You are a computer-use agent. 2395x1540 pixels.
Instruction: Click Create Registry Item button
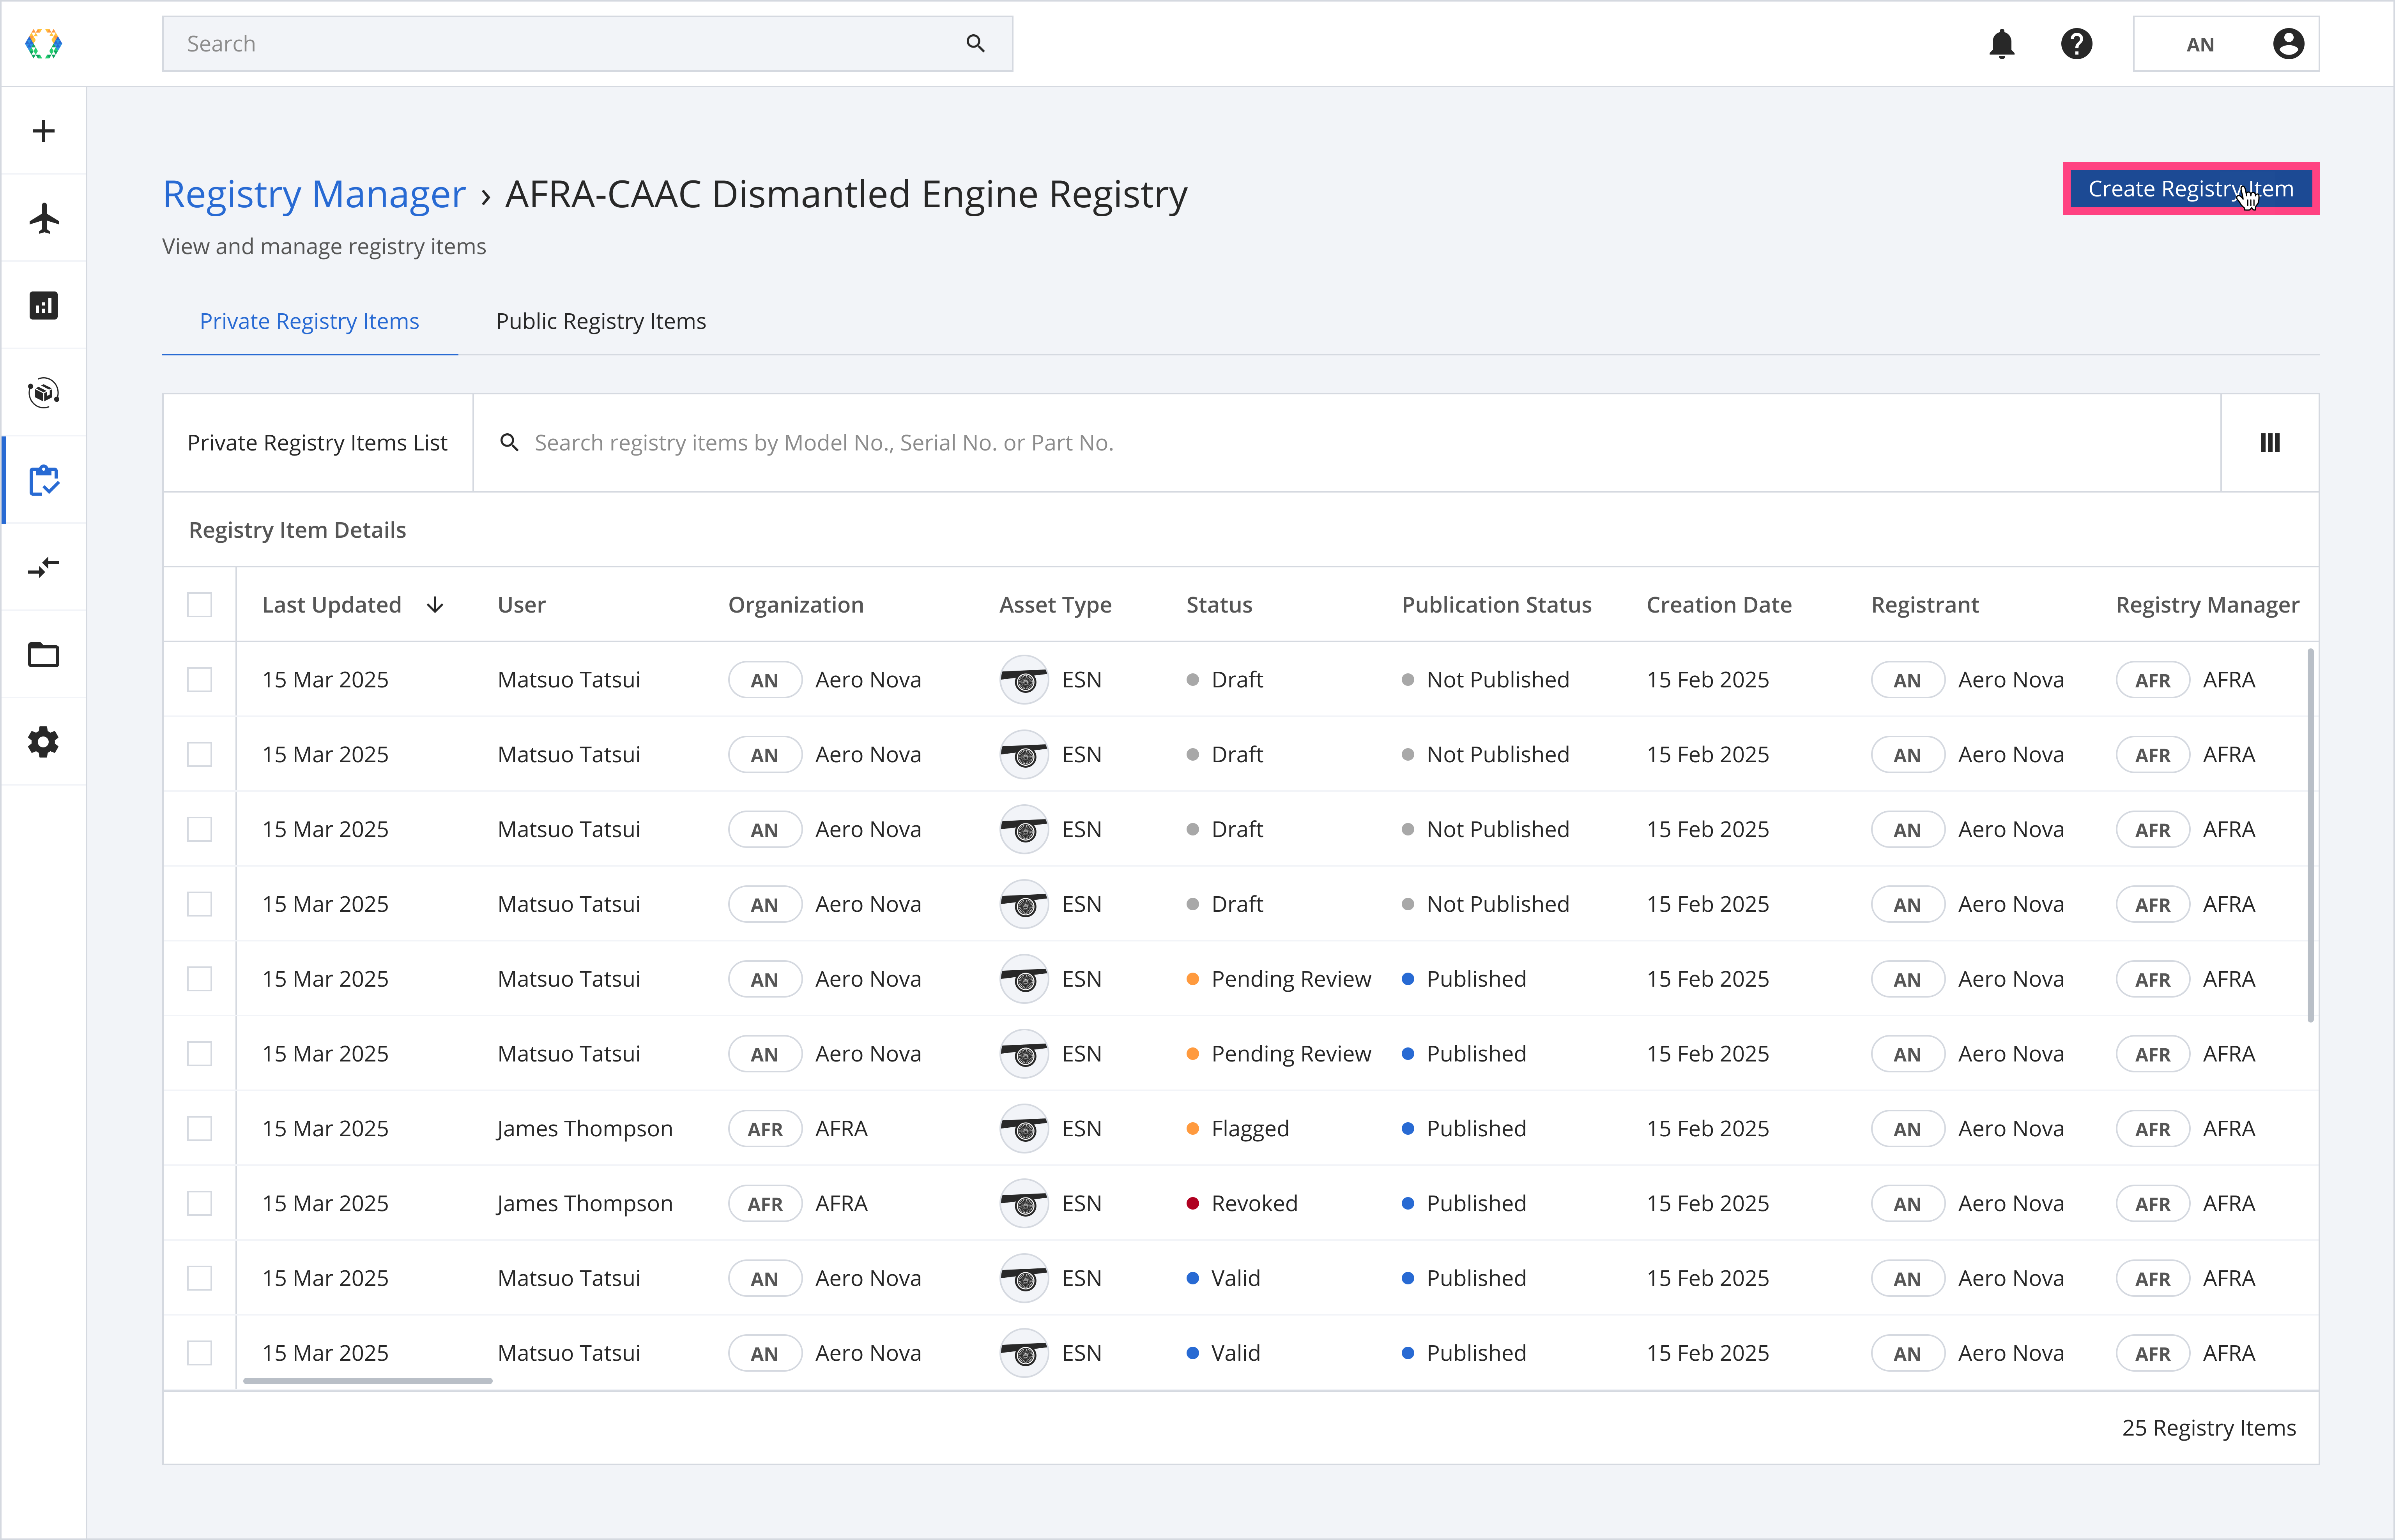[x=2190, y=189]
